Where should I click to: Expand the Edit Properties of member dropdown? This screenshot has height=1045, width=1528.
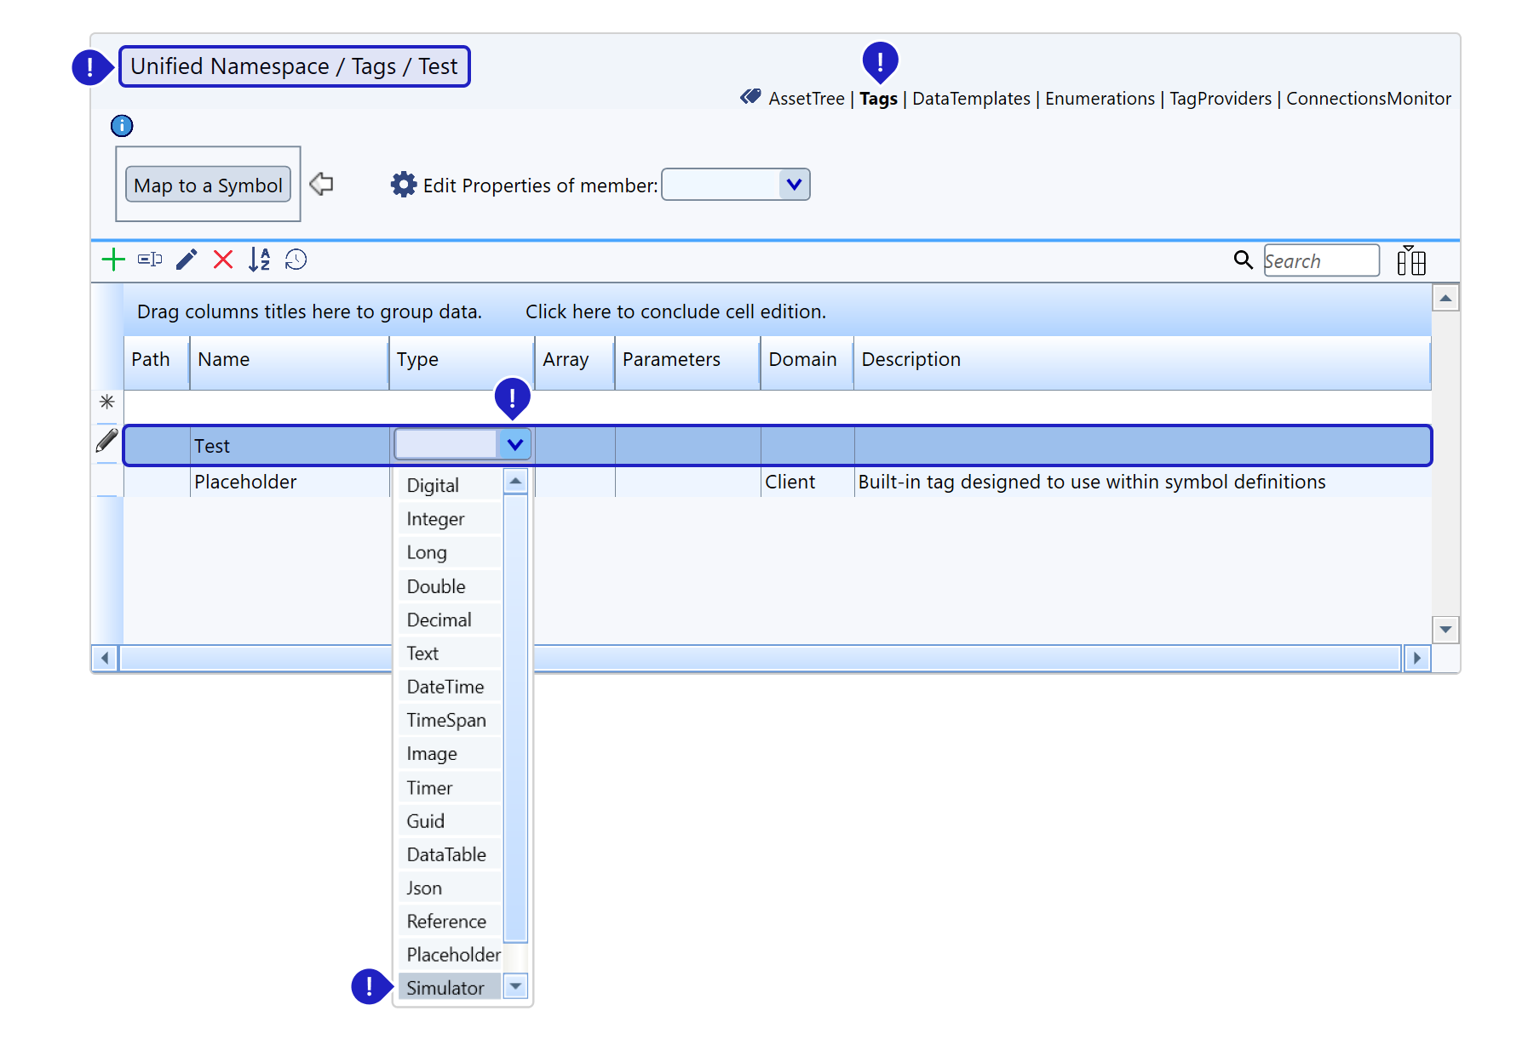793,185
